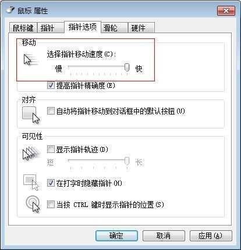Click the snap-to default button icon
241x250 pixels.
coord(31,115)
